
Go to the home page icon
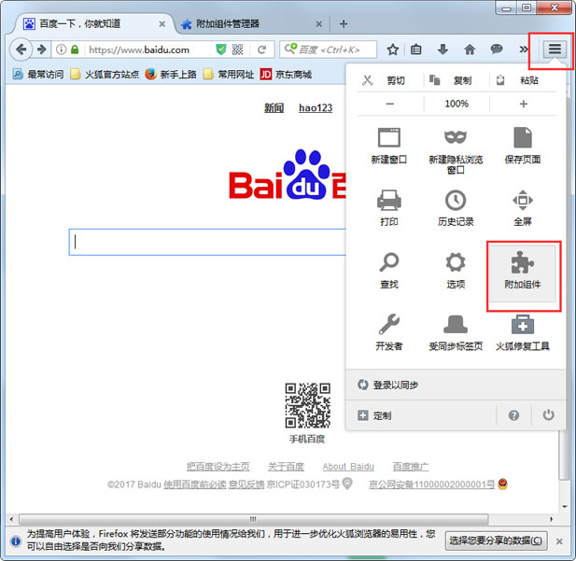[470, 49]
